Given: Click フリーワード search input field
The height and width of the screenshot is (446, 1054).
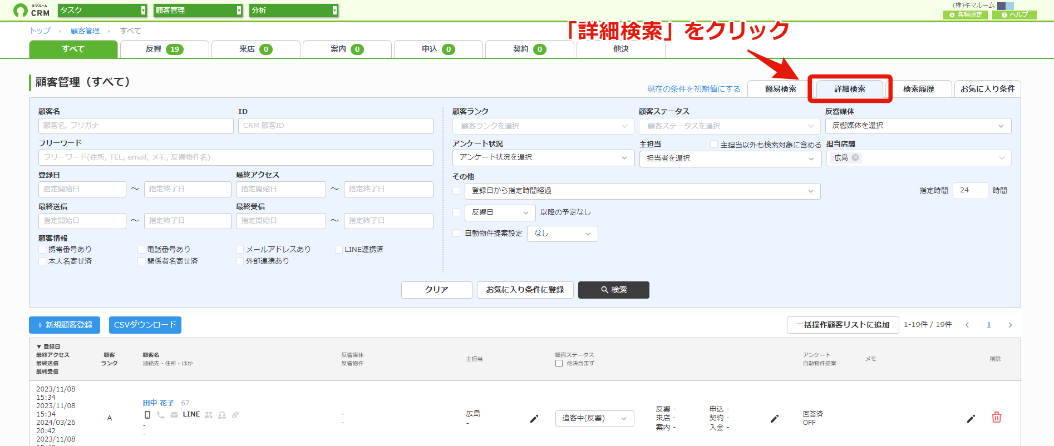Looking at the screenshot, I should tap(236, 157).
